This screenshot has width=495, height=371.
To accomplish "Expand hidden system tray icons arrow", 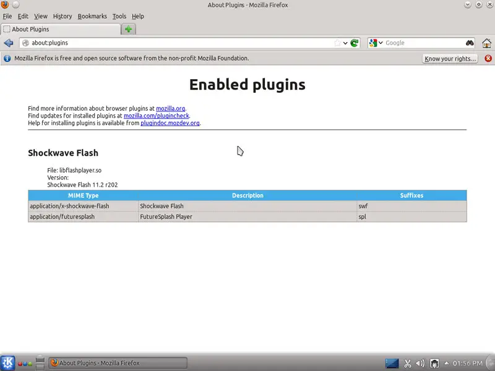I will click(x=446, y=363).
